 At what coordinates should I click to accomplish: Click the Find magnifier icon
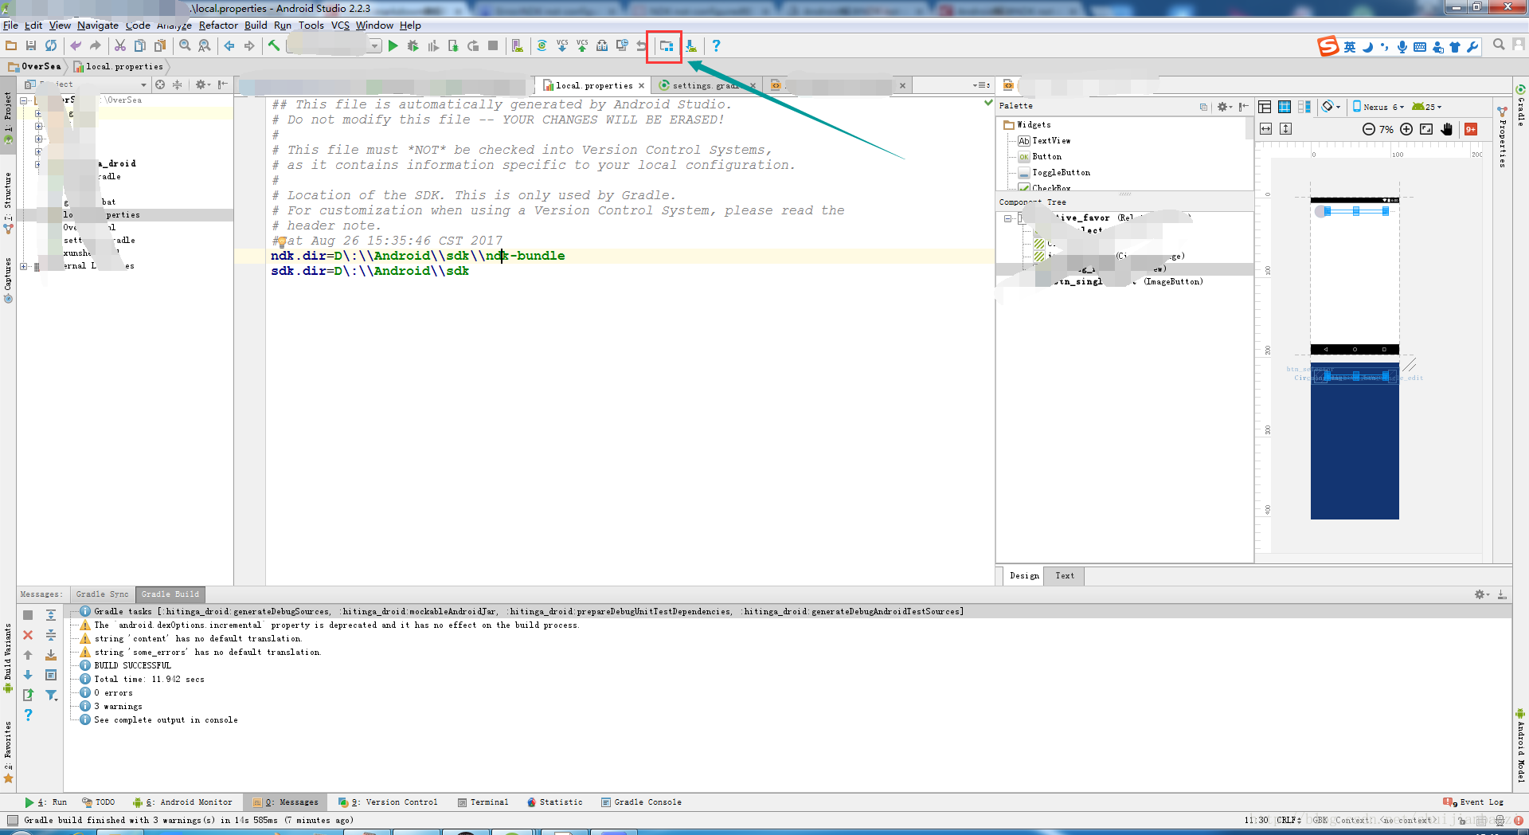coord(185,46)
